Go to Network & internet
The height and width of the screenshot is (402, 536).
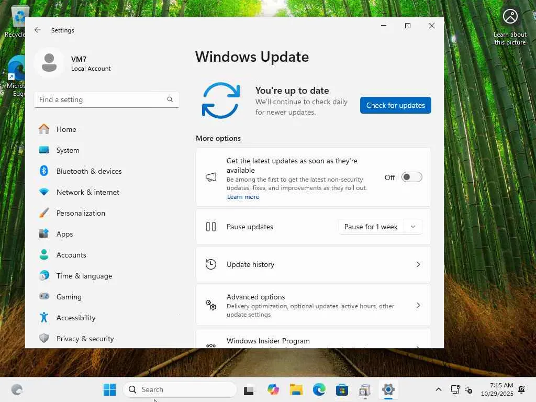click(x=107, y=192)
